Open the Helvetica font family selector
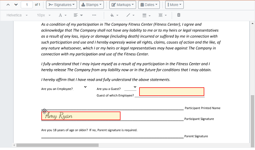The width and height of the screenshot is (255, 150). 17,15
